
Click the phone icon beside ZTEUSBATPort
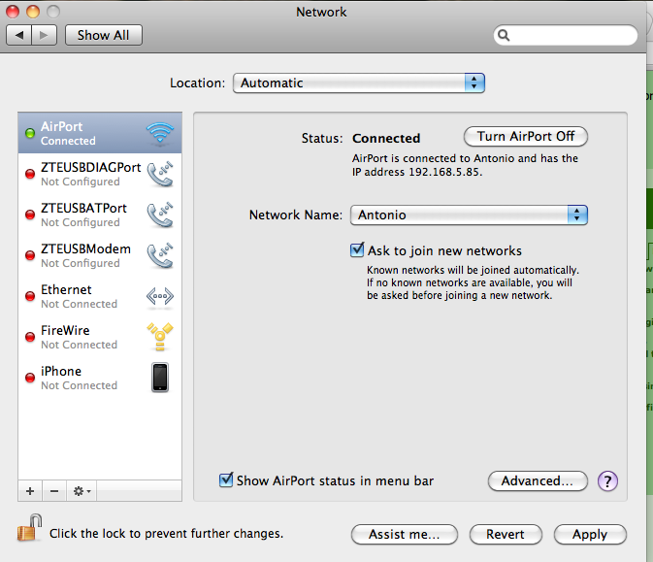[x=160, y=215]
